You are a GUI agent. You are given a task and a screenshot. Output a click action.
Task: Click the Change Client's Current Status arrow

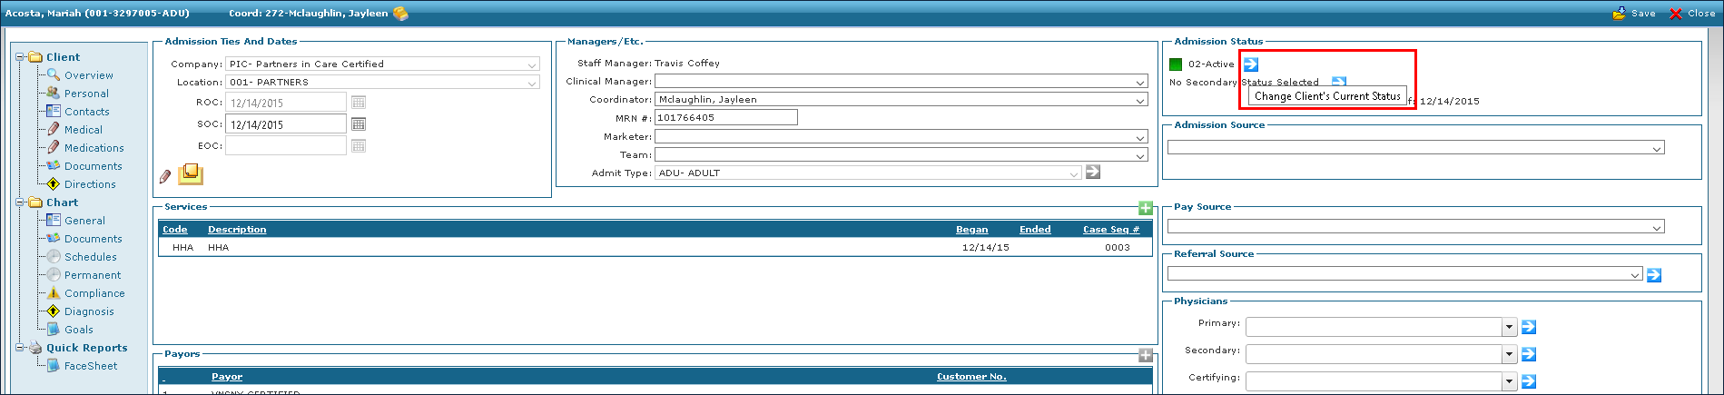pos(1250,64)
